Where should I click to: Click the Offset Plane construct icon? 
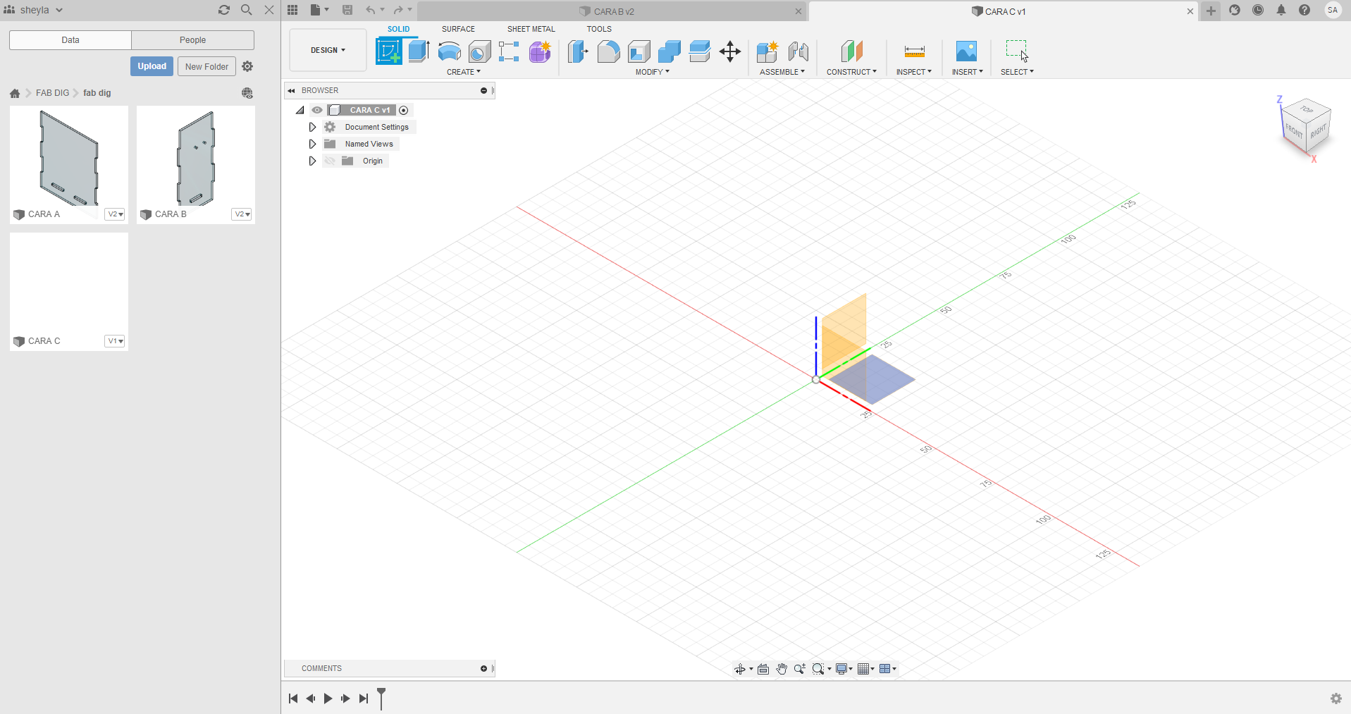[852, 51]
